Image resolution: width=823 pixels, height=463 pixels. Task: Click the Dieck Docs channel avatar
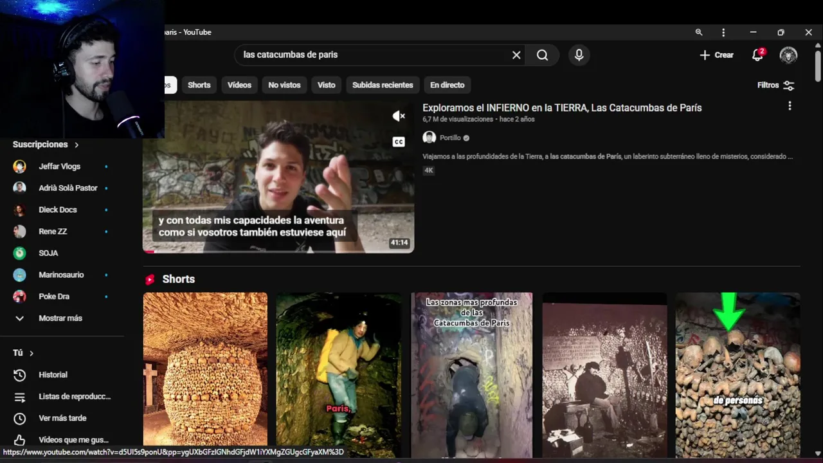click(20, 210)
